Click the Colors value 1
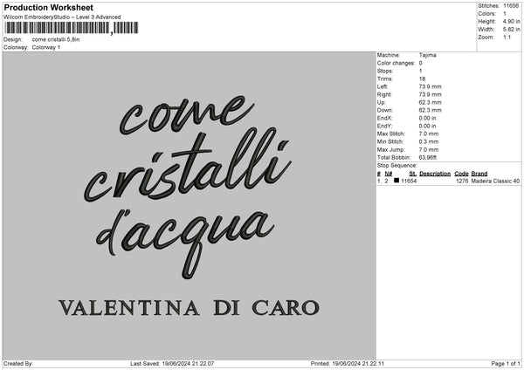Screen dimensions: 524x370 pos(505,14)
